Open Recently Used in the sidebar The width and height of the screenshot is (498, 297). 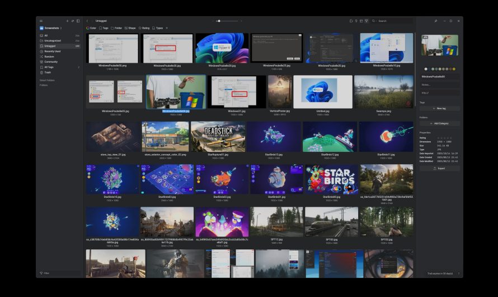(x=53, y=51)
